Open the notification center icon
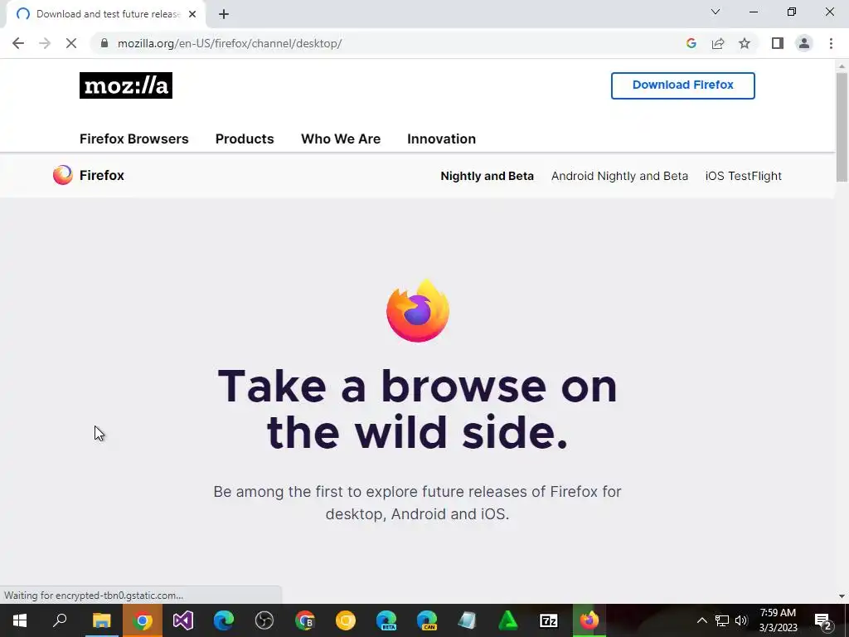Viewport: 849px width, 637px height. [x=823, y=620]
